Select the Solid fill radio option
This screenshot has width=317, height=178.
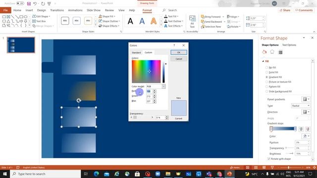[266, 72]
